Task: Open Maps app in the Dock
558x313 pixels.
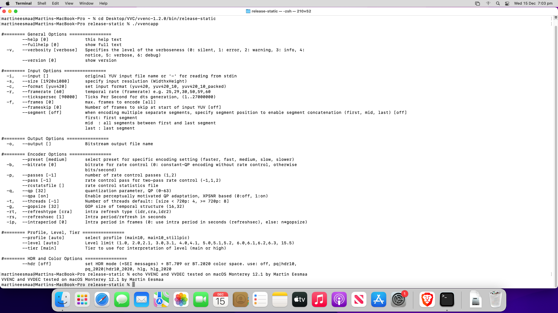Action: click(161, 299)
